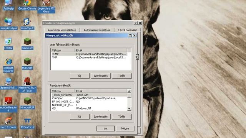The image size is (246, 138).
Task: Click Változó column header in Rendszerváltozók
Action: pos(63,91)
